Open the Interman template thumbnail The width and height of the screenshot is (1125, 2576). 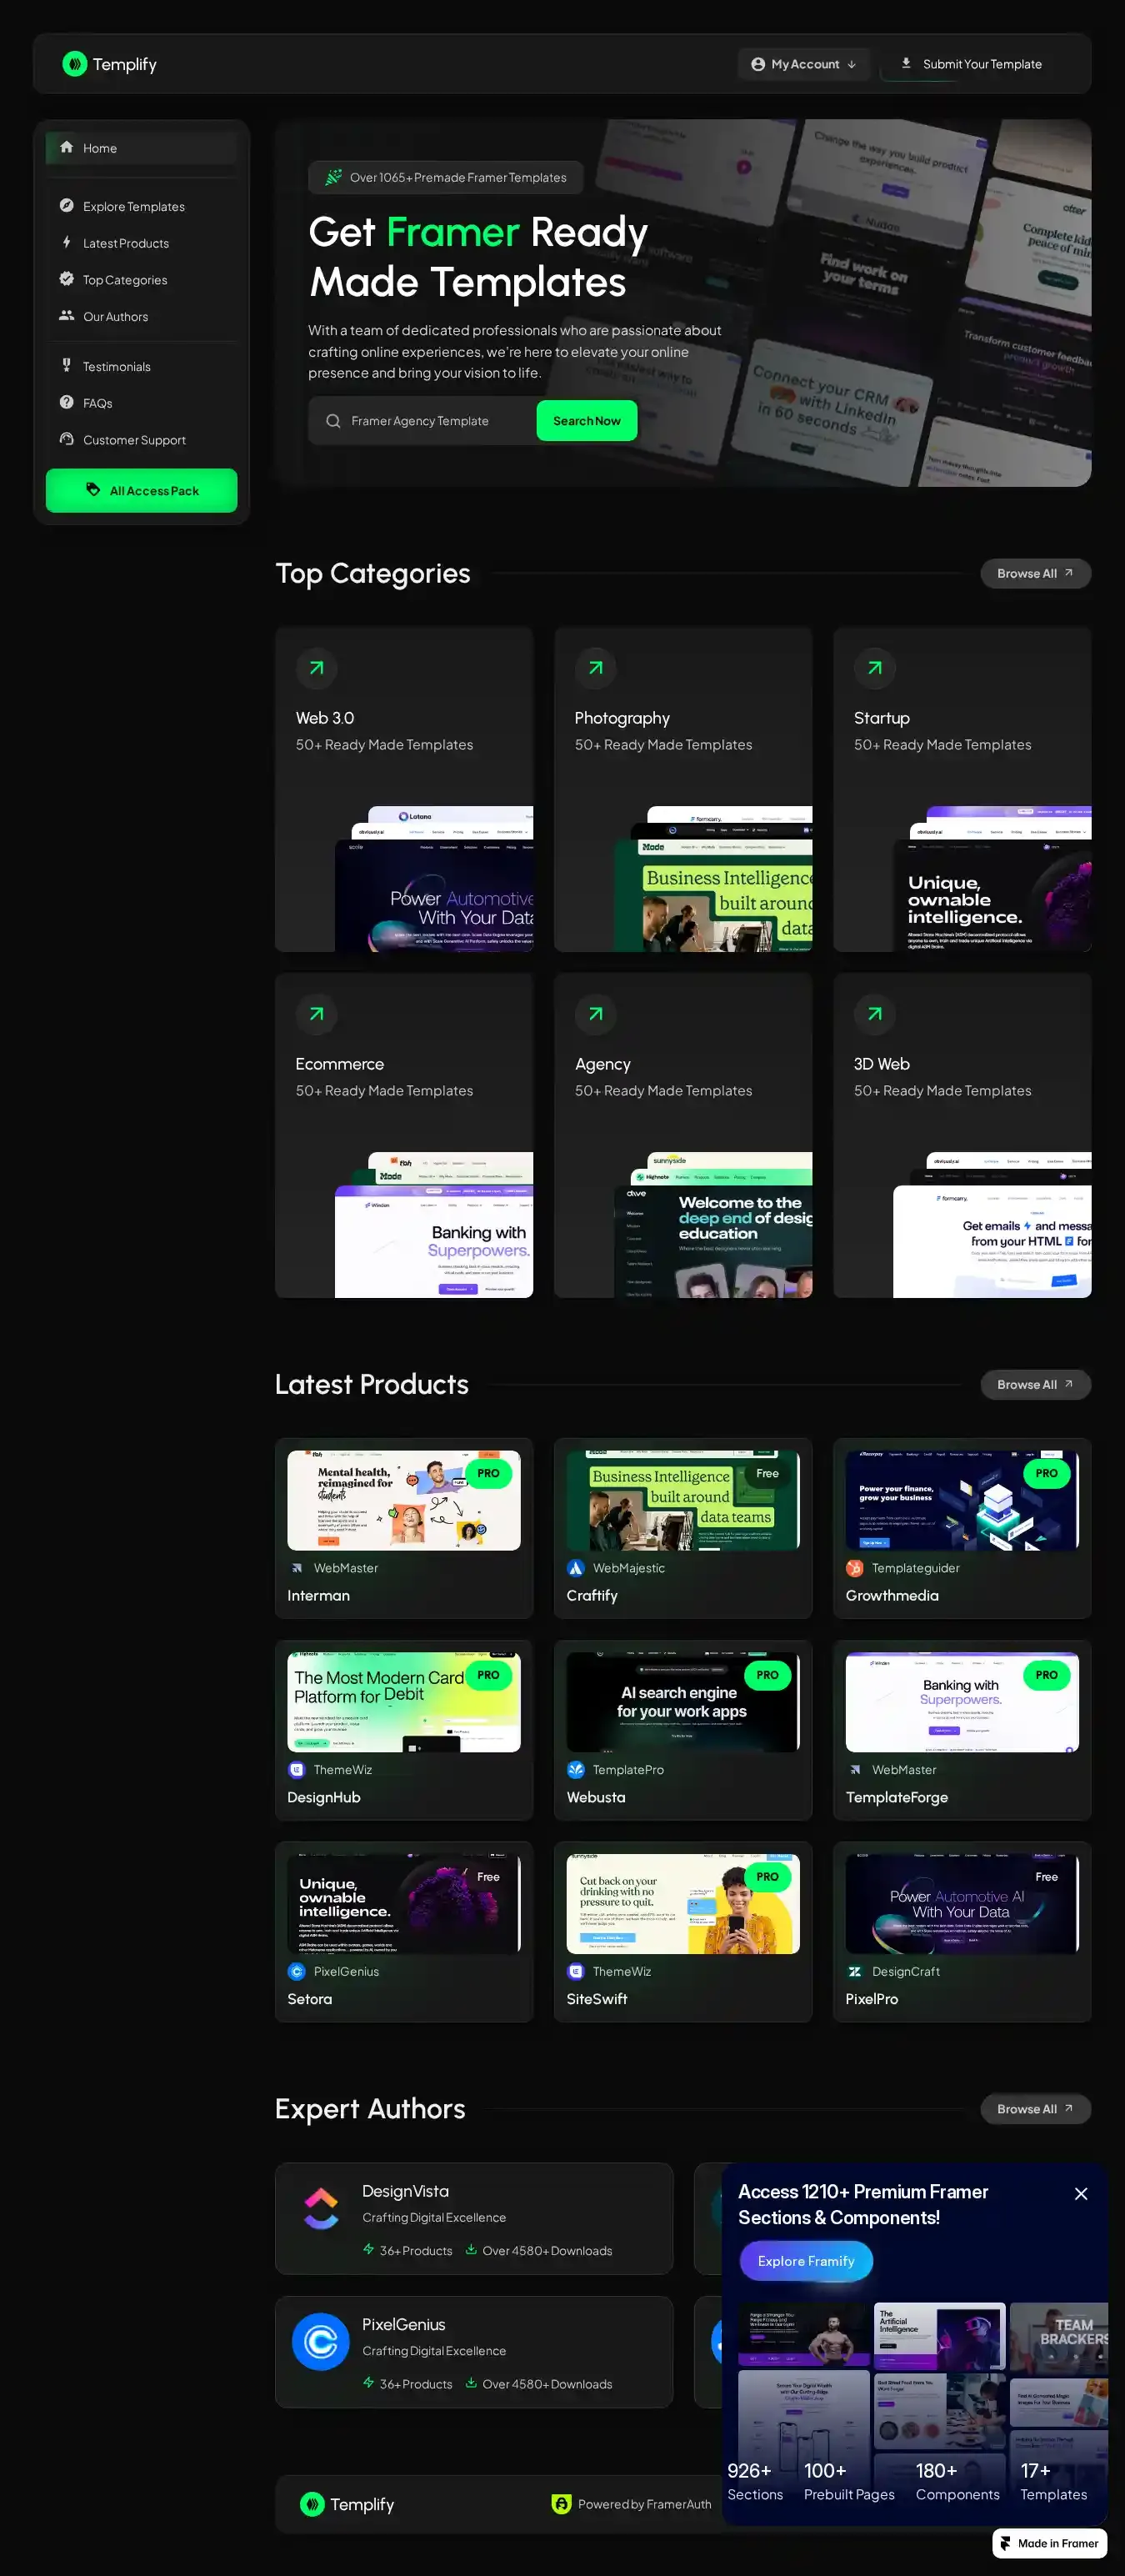404,1500
